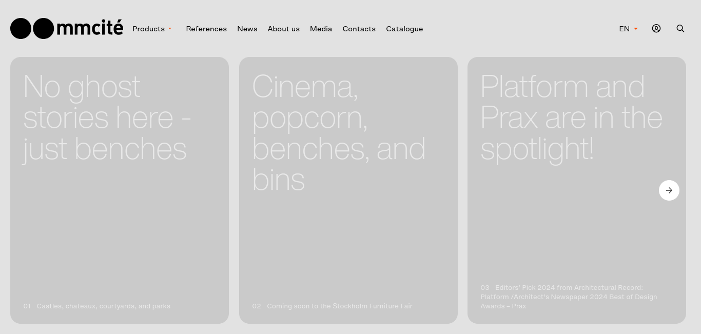Click the "Editors' Pick 2024 from Architectural Record" caption
Image resolution: width=701 pixels, height=334 pixels.
coord(569,297)
